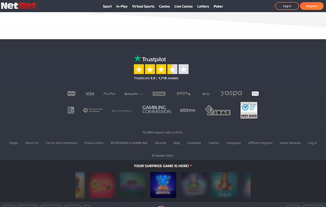Open the 1,716 reviews link
This screenshot has width=326, height=207.
pyautogui.click(x=168, y=78)
